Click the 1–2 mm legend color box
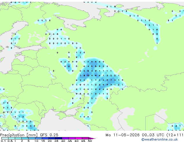Viewport: 184px width, 142px height. point(18,138)
